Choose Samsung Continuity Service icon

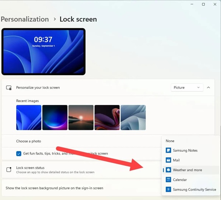[x=168, y=189]
